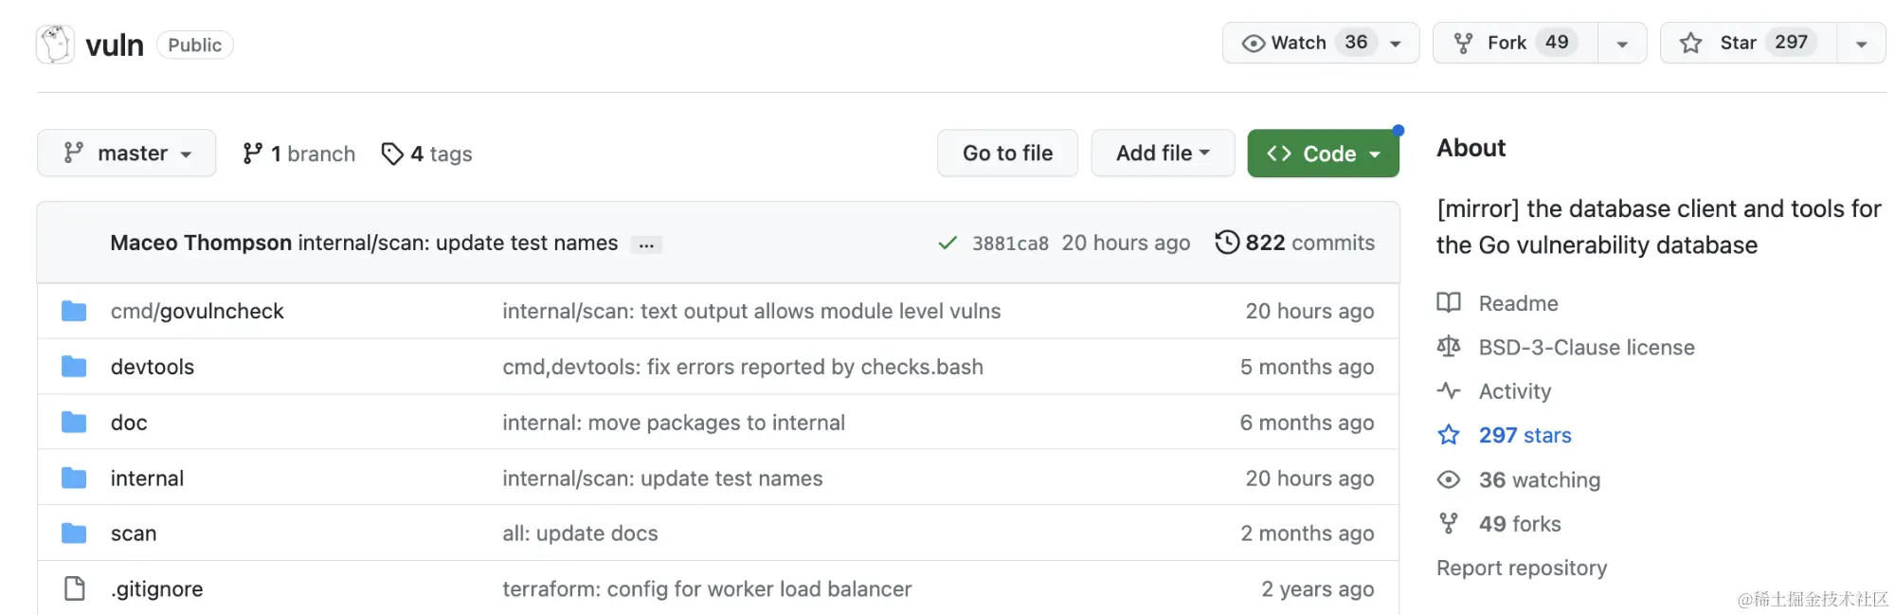Open Maceo Thompson author link
The image size is (1895, 615).
tap(201, 243)
